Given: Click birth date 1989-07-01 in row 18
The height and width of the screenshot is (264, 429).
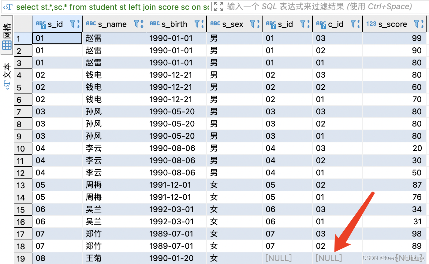Looking at the screenshot, I should (177, 246).
